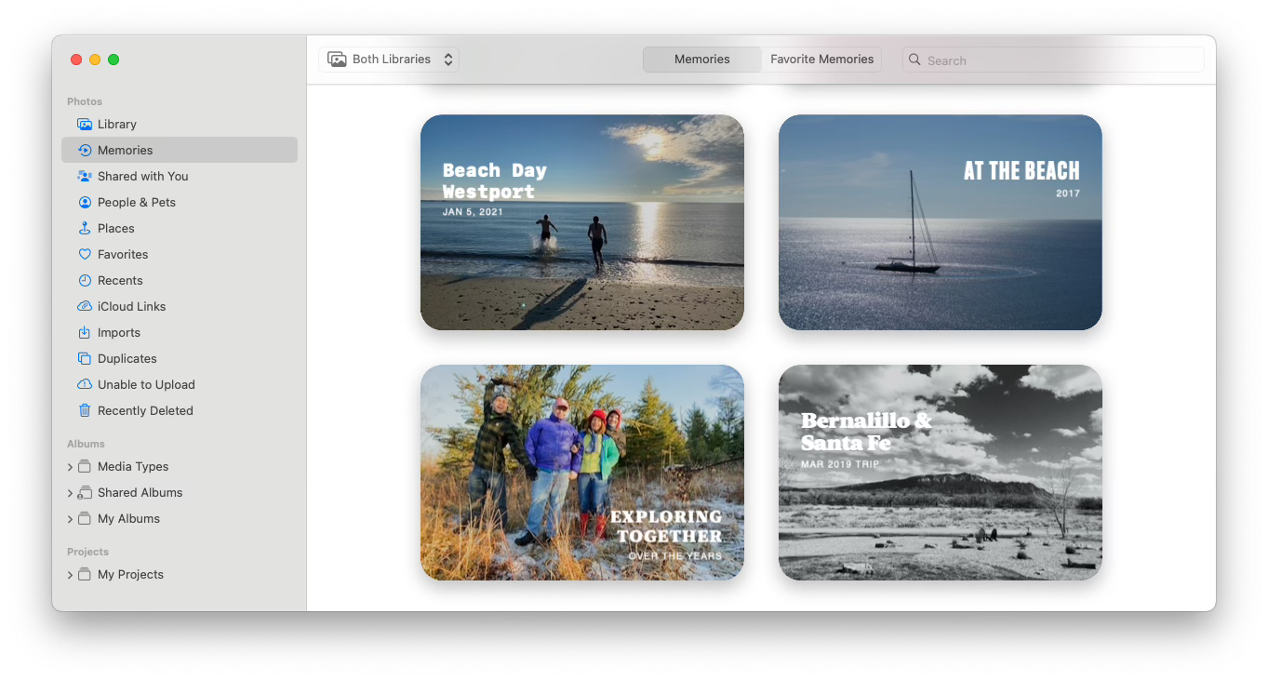Click the Media Types label

point(133,466)
